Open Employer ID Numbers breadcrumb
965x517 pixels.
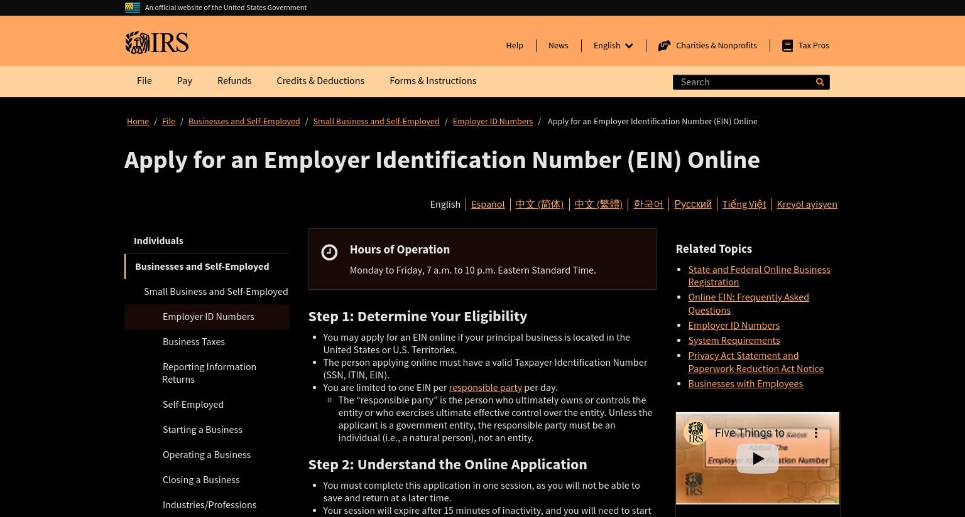click(493, 121)
